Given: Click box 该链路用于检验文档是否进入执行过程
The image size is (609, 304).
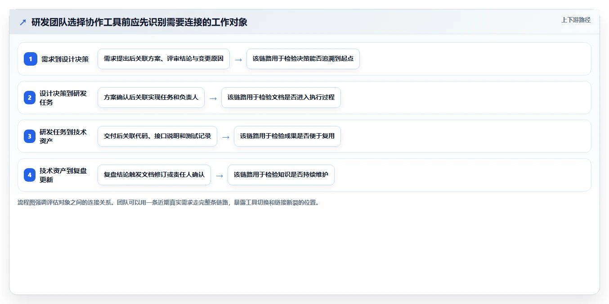Looking at the screenshot, I should [281, 98].
